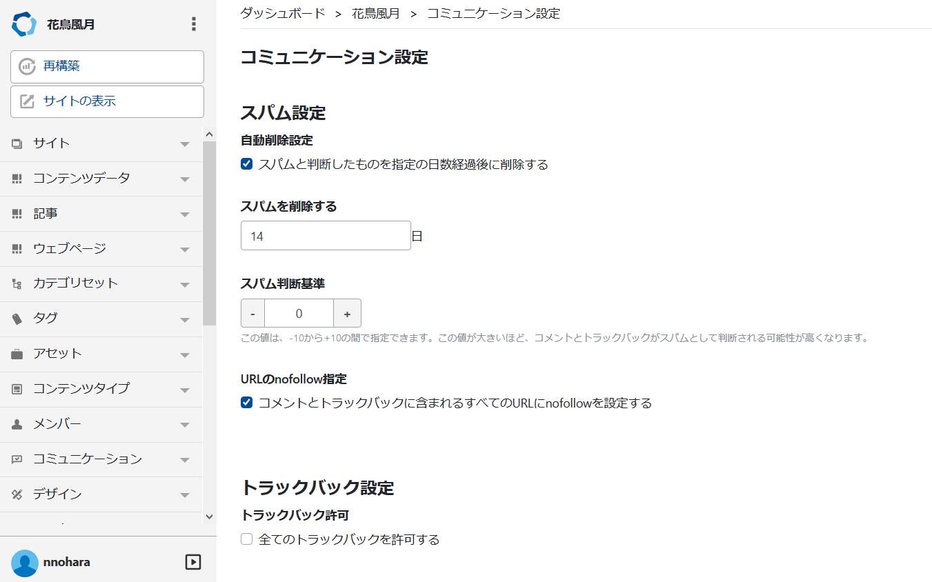932x582 pixels.
Task: Click the 再構築 button
Action: 107,66
